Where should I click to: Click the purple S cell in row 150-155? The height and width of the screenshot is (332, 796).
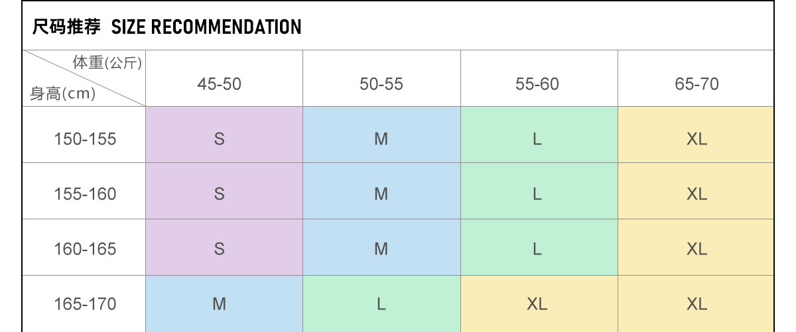point(220,139)
